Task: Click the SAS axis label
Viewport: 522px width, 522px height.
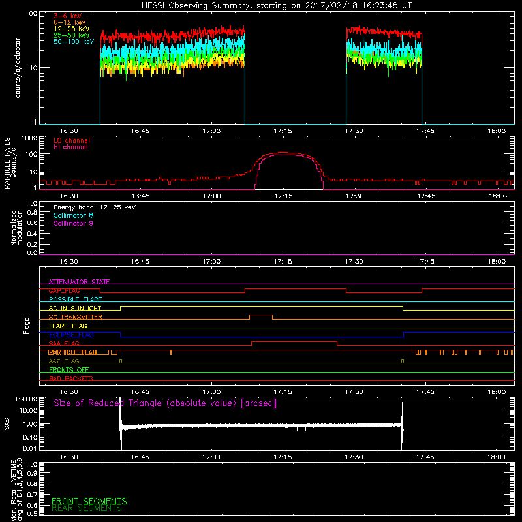Action: point(7,424)
